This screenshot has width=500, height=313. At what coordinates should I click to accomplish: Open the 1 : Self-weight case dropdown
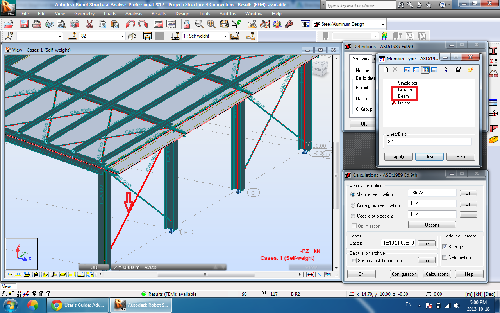click(x=225, y=36)
